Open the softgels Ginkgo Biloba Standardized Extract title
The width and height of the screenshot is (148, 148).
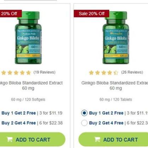pos(31,85)
